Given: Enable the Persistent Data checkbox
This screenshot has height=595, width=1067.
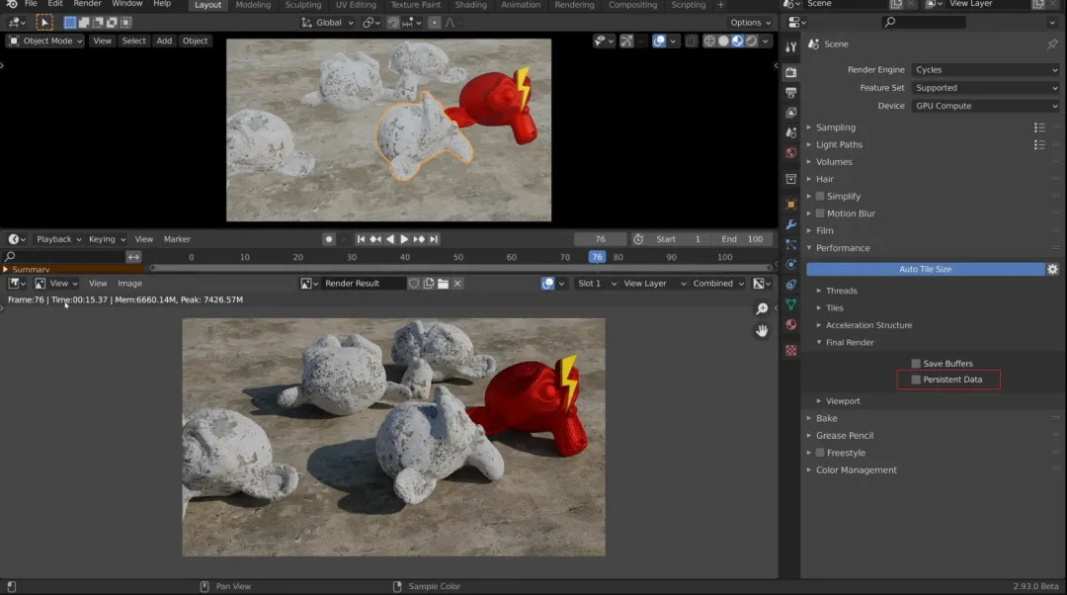Looking at the screenshot, I should click(916, 380).
